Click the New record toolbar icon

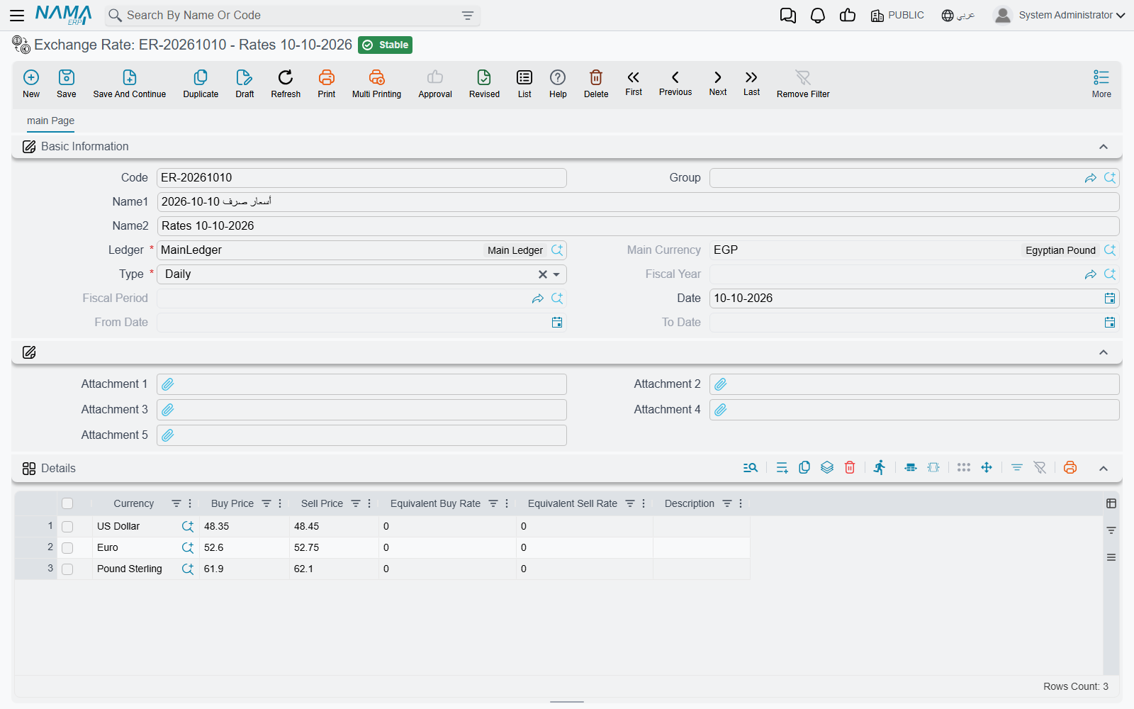[31, 77]
